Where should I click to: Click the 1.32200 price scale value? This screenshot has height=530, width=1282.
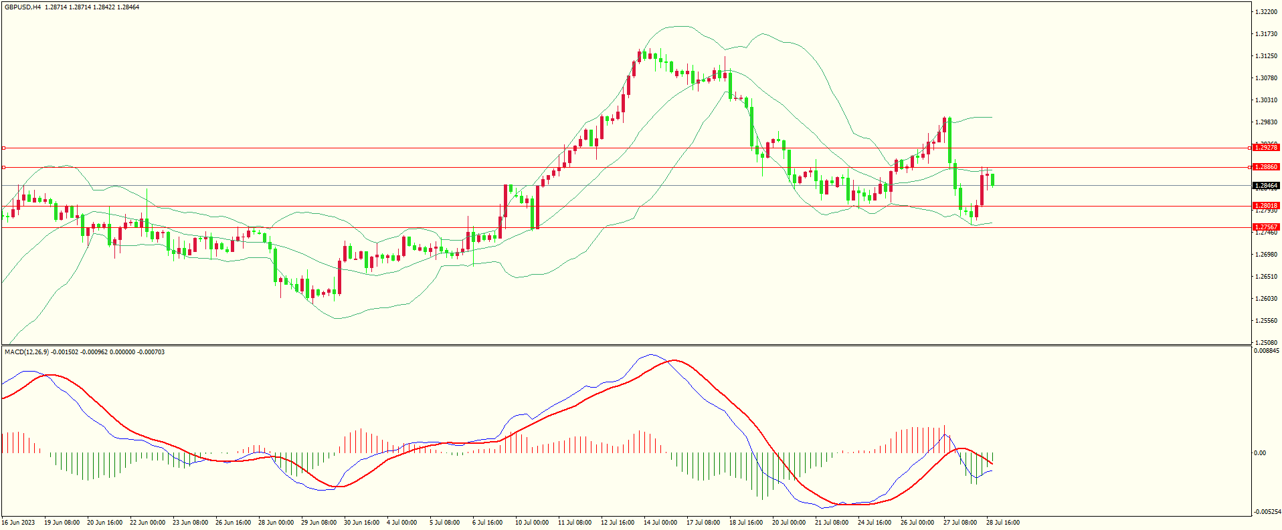(1266, 12)
